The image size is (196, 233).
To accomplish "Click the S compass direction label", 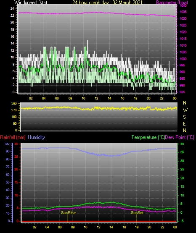I will pyautogui.click(x=184, y=117).
